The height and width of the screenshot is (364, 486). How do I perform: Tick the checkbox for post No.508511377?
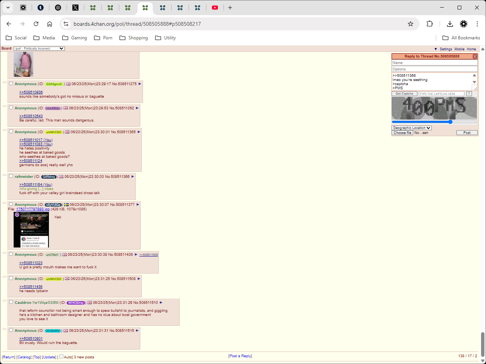[x=11, y=204]
